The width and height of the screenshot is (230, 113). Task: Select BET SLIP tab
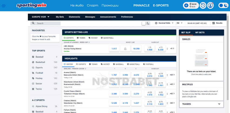pyautogui.click(x=186, y=32)
